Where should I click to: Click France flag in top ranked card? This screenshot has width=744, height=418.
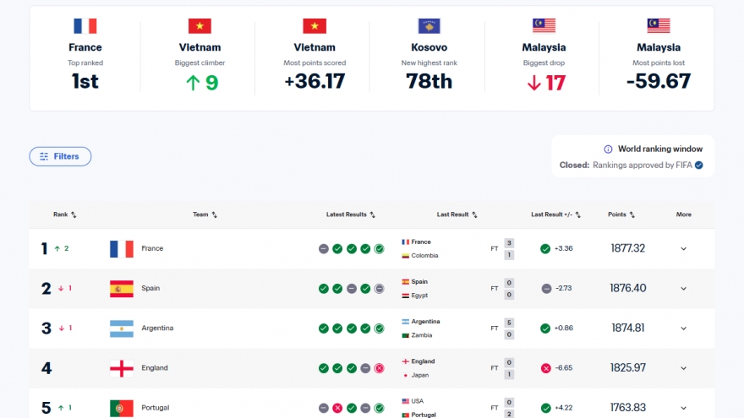(85, 26)
